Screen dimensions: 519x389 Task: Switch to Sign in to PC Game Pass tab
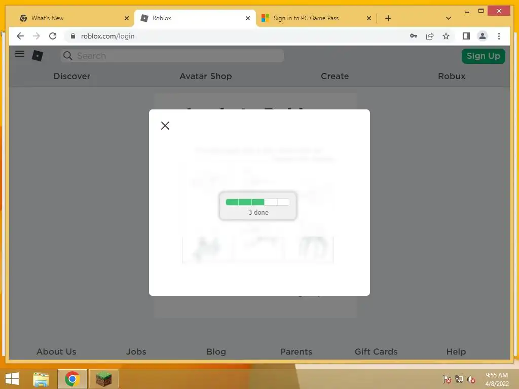point(316,18)
